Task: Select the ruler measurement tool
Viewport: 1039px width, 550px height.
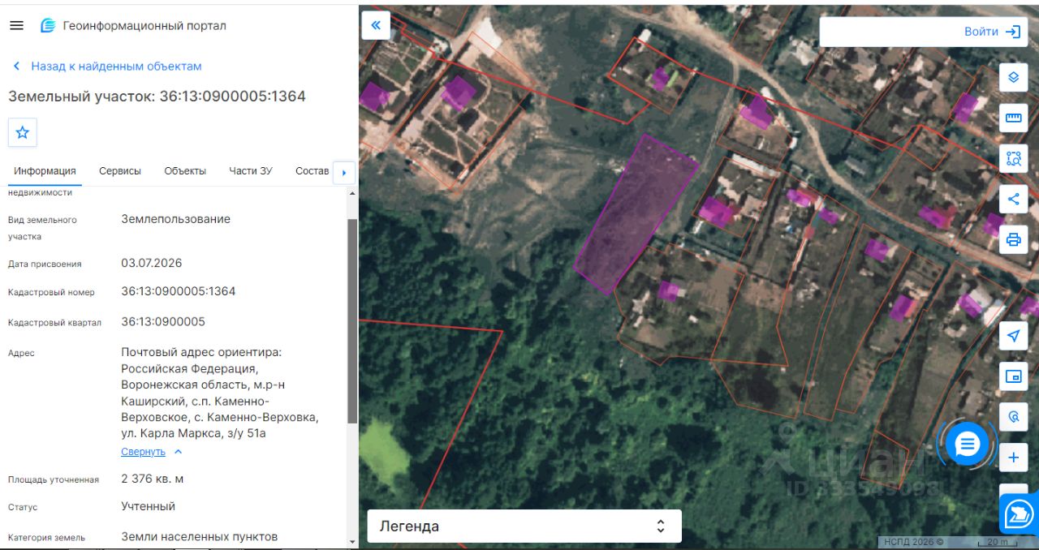Action: [x=1013, y=118]
